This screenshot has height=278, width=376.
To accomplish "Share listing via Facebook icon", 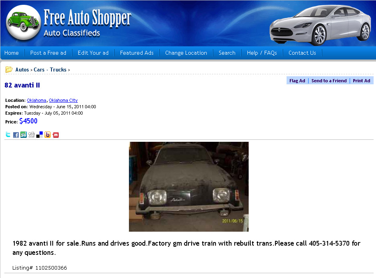I will point(16,135).
